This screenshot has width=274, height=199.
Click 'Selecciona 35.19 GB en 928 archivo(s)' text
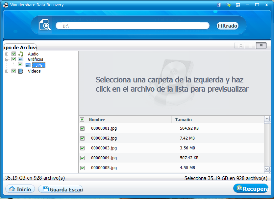tap(226, 178)
